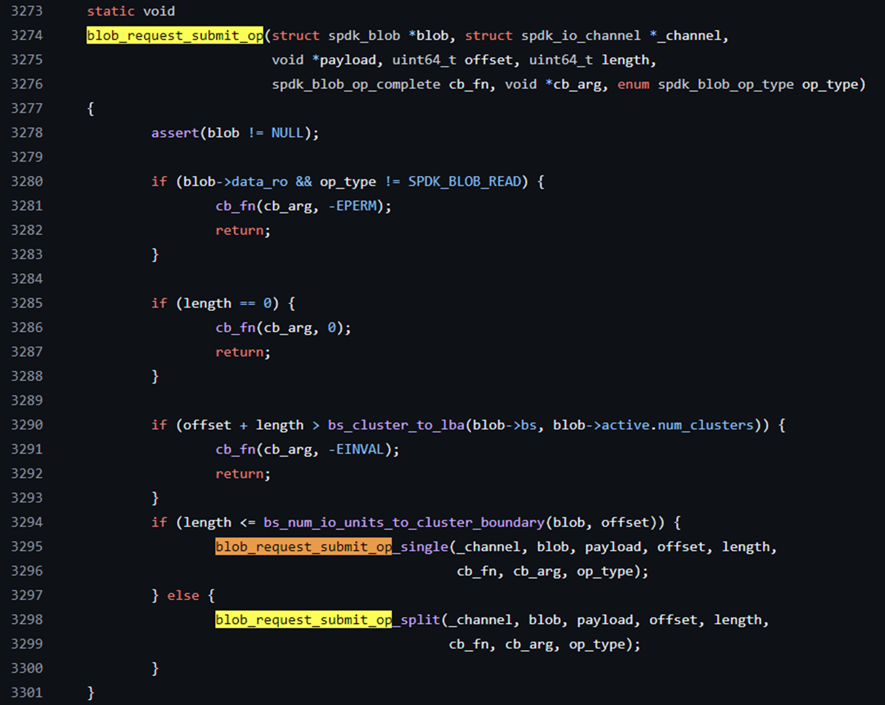Click line number 3280

[x=27, y=182]
